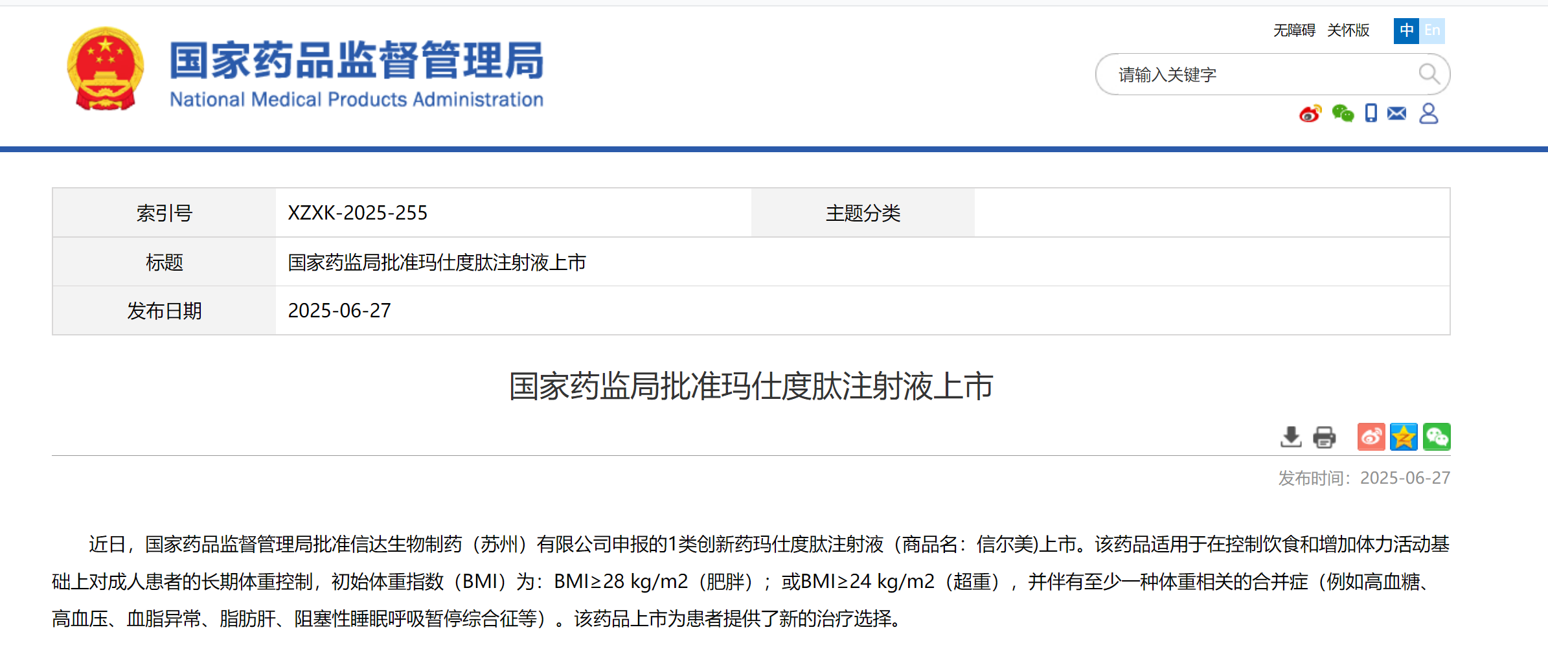This screenshot has width=1548, height=667.
Task: Switch language to 中 (Chinese)
Action: [x=1406, y=30]
